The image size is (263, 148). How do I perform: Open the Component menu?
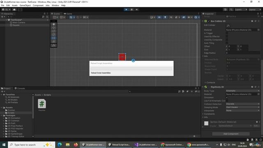(x=38, y=5)
